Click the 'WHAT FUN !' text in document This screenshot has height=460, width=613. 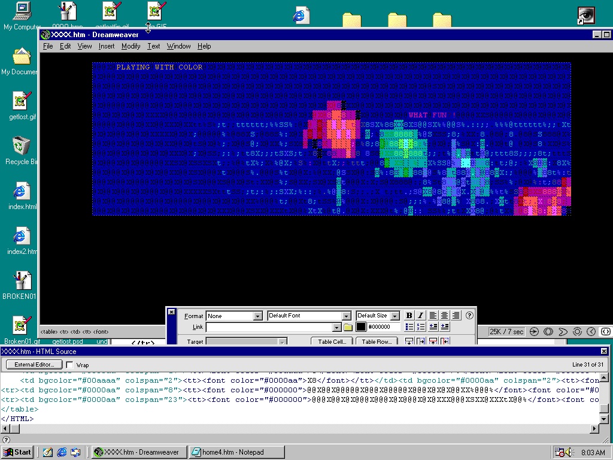click(x=432, y=115)
